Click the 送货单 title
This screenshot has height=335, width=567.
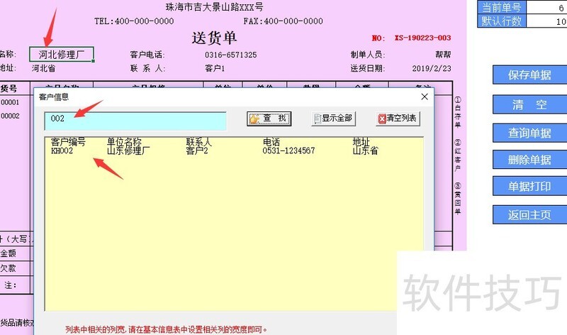point(215,38)
